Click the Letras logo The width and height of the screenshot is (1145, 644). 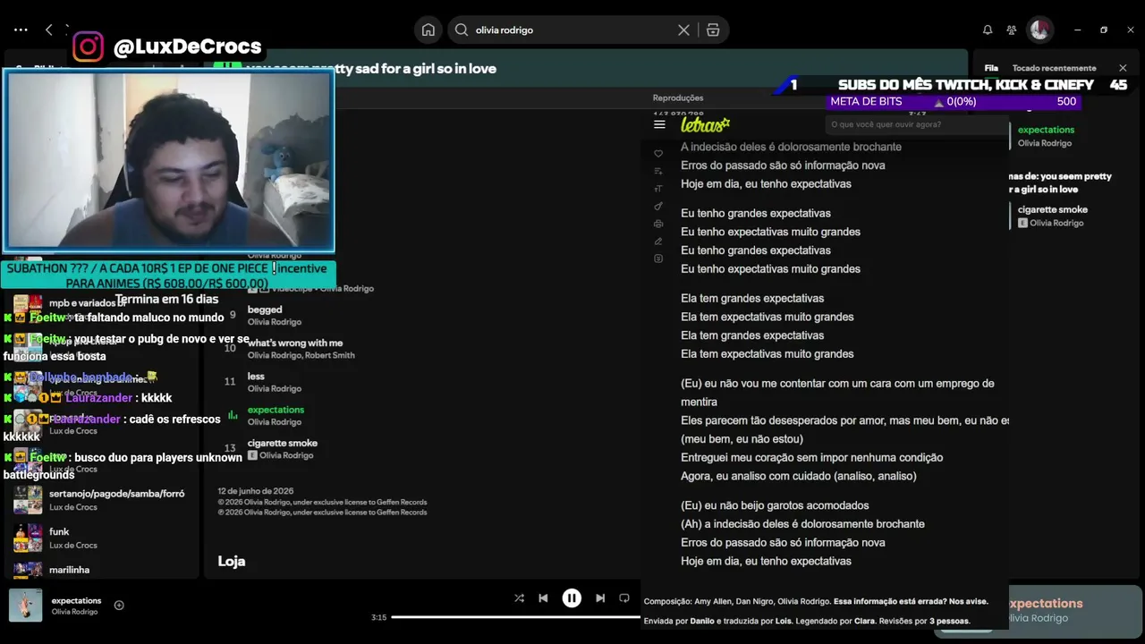coord(705,124)
